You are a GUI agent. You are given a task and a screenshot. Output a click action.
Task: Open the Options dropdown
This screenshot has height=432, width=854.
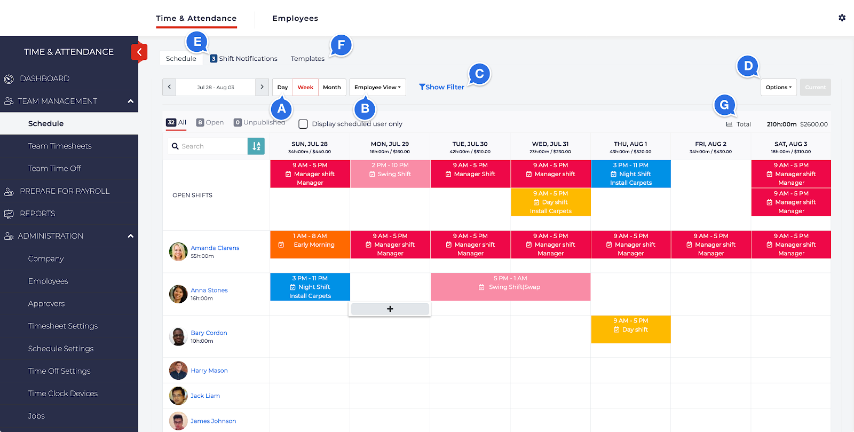(778, 87)
